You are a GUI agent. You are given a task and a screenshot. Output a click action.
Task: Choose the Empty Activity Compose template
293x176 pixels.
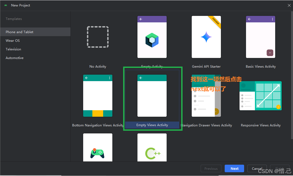tap(152, 37)
